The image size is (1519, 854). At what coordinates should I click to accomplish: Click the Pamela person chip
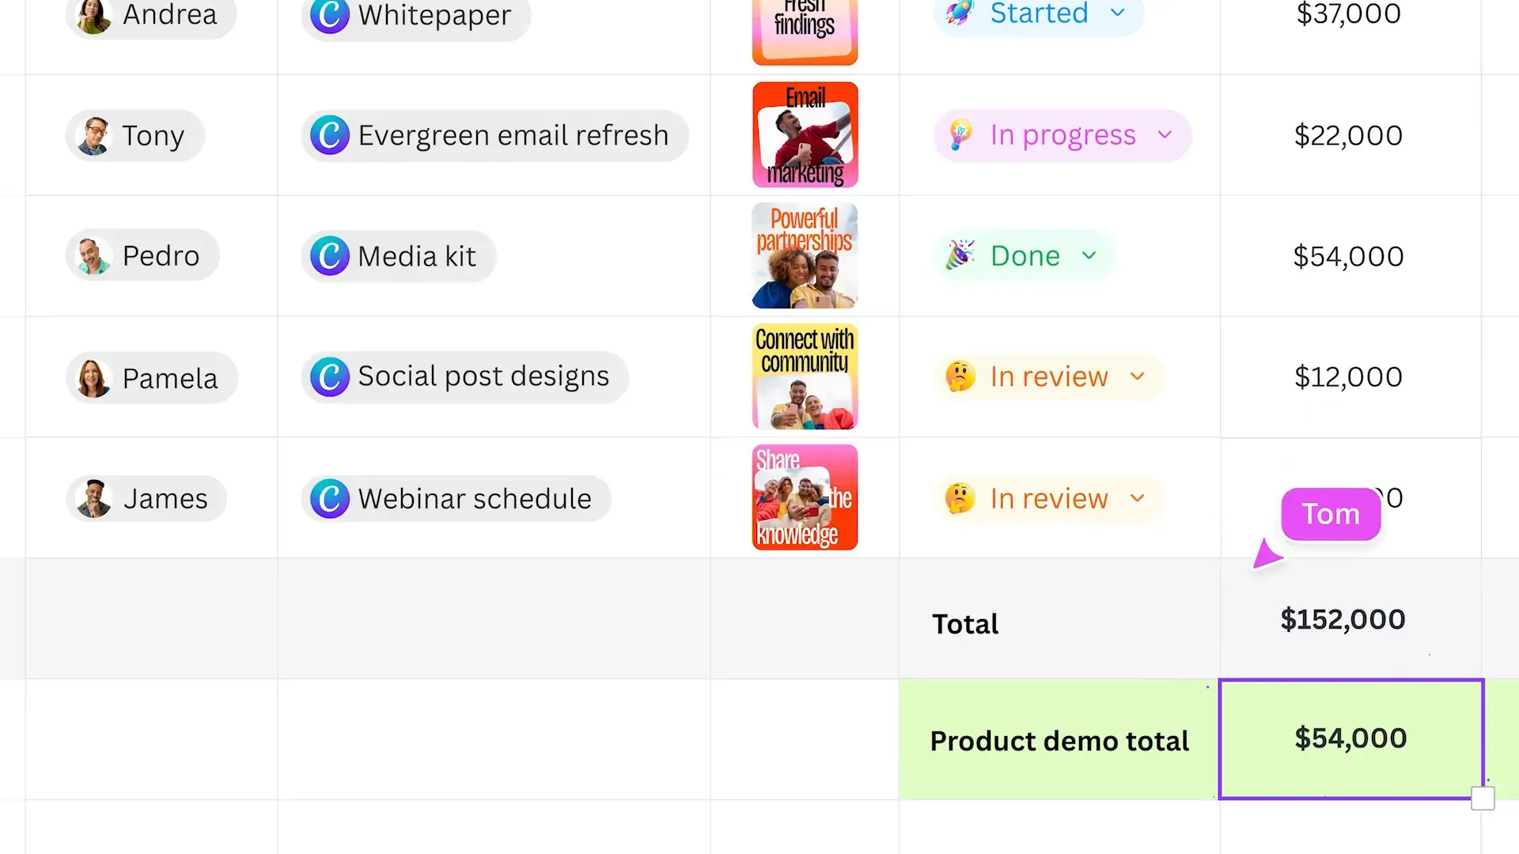click(151, 378)
